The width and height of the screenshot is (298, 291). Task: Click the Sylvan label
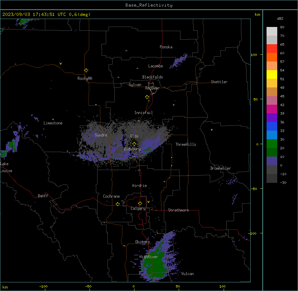click(x=135, y=85)
